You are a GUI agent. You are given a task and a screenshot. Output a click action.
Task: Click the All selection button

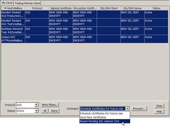(x=45, y=111)
